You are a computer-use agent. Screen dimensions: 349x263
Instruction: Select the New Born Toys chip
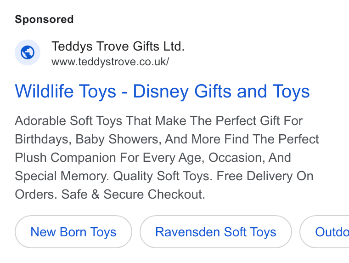click(x=73, y=232)
